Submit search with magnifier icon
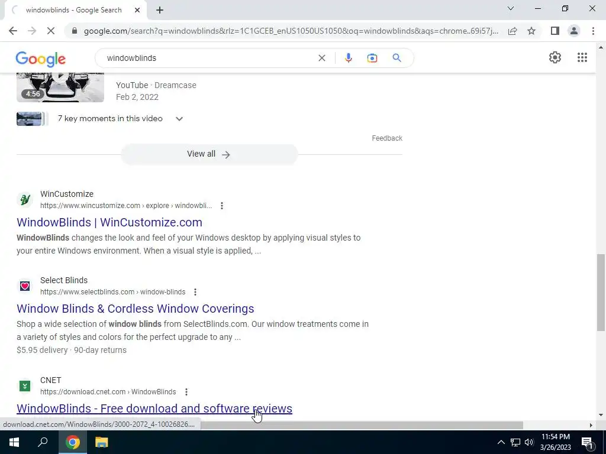 [397, 58]
